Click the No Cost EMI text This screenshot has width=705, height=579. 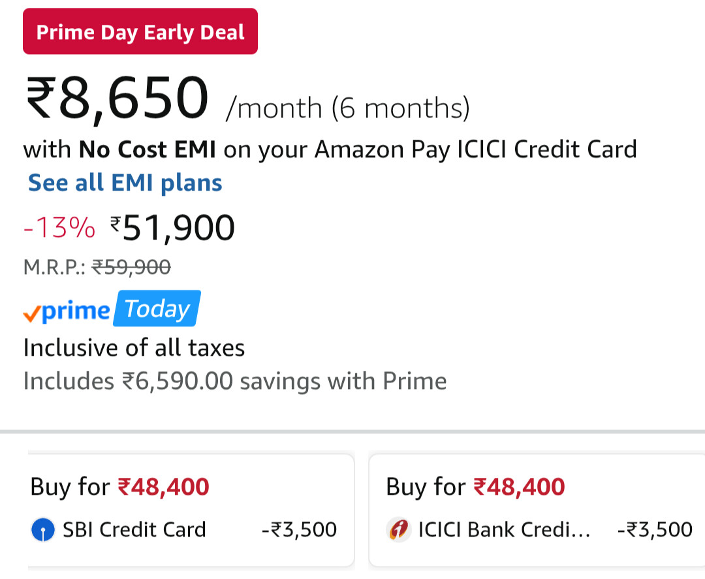(148, 149)
